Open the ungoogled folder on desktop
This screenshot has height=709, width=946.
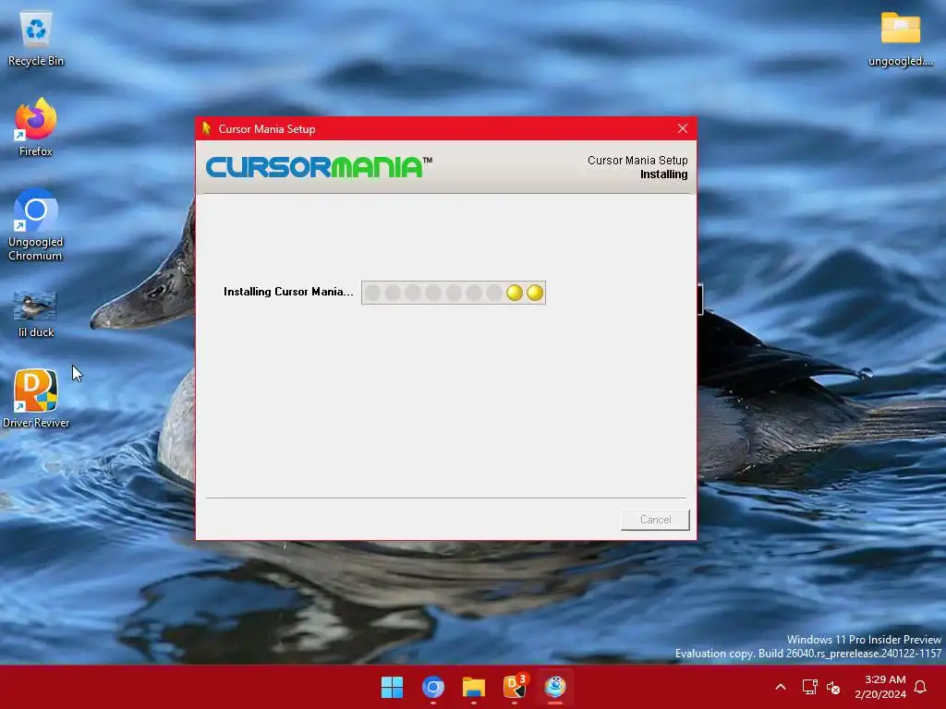tap(900, 39)
